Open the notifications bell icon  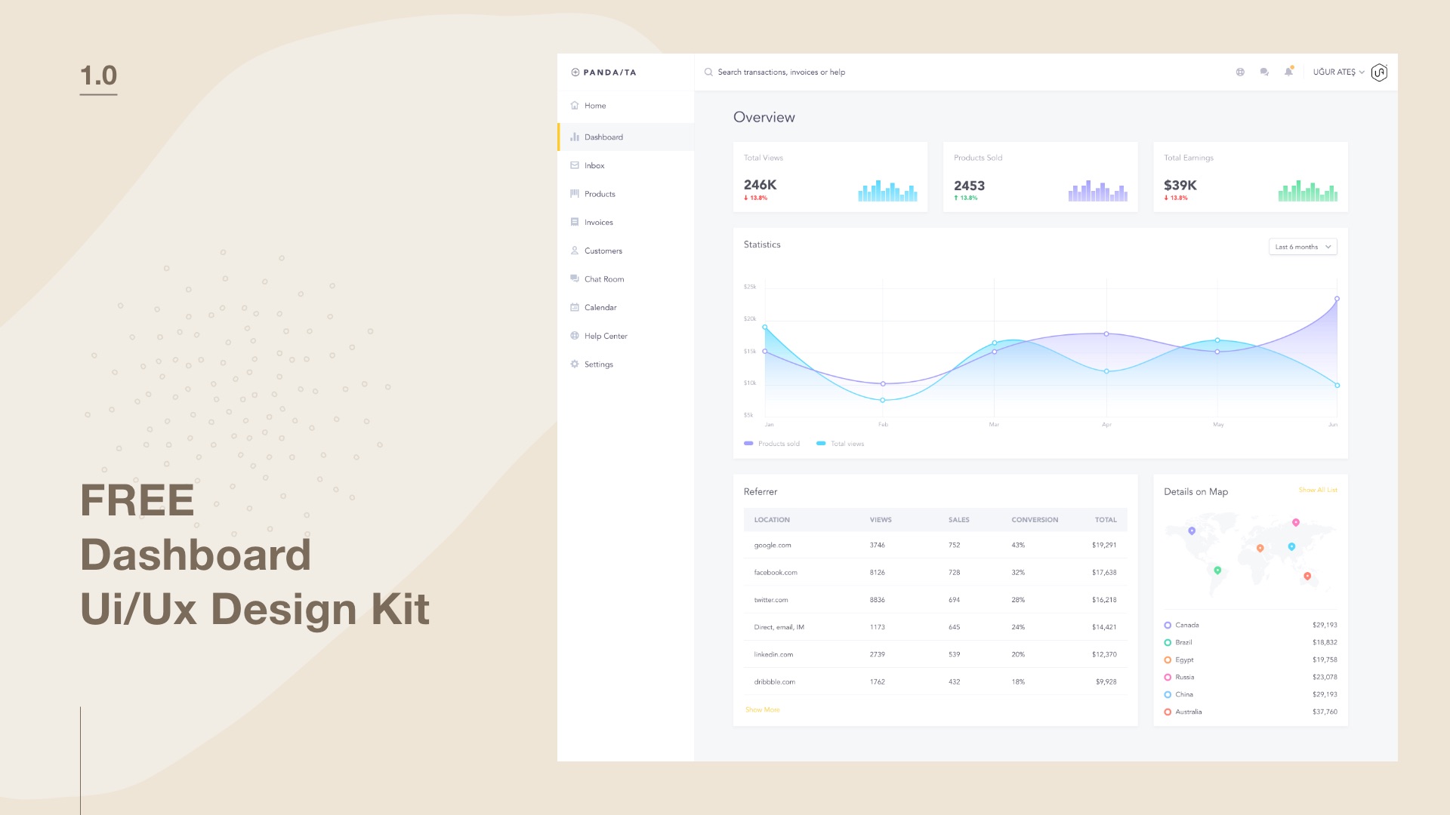(x=1288, y=72)
